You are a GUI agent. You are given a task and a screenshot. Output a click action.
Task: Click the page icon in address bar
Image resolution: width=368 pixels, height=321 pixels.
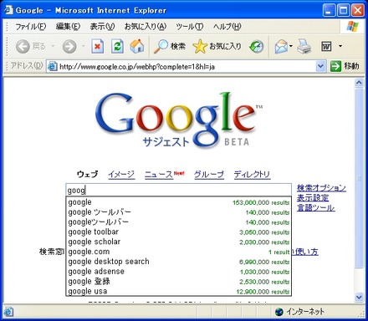[x=53, y=66]
